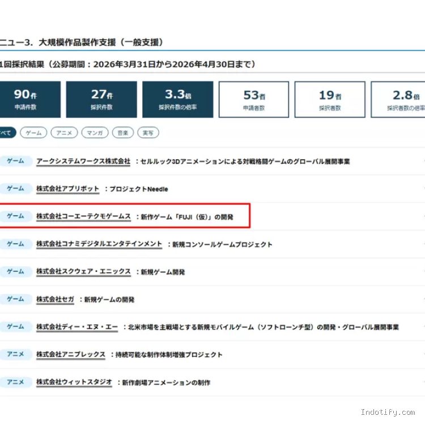Select the 実写 filter pill
Viewport: 425px width, 425px height.
(148, 133)
